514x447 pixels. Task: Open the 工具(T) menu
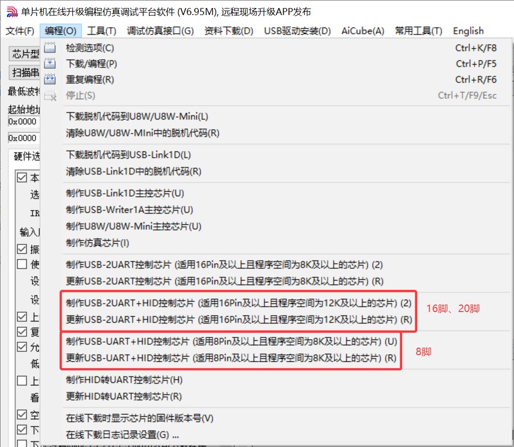[x=101, y=31]
